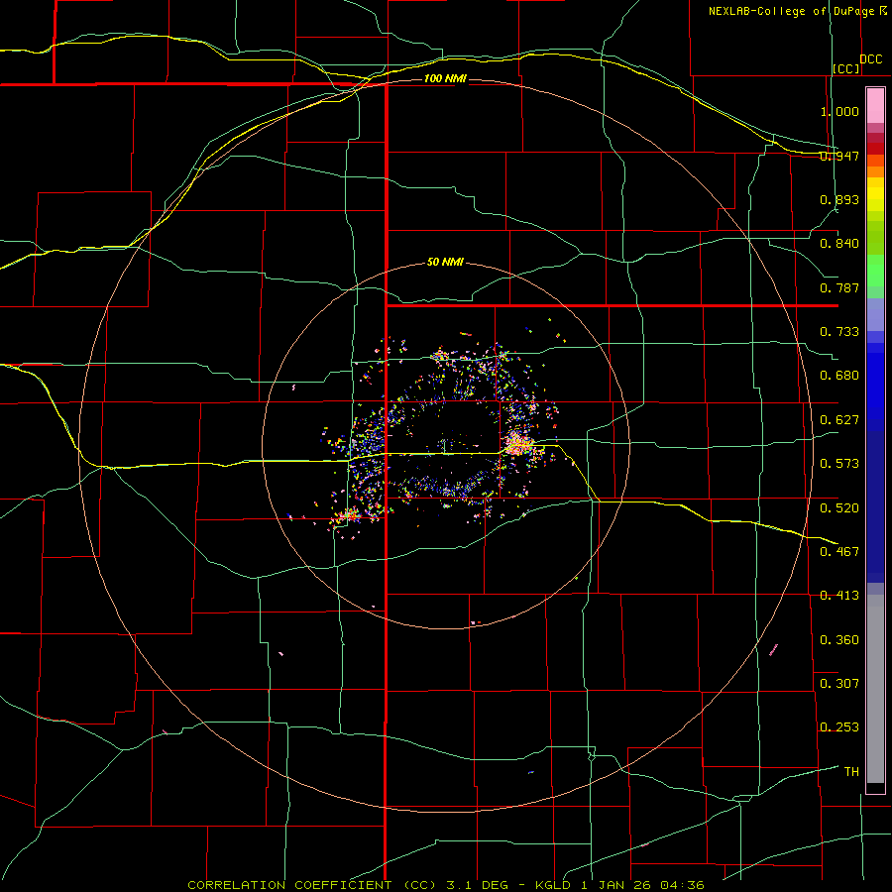Select the 0.520 scale value

(839, 507)
